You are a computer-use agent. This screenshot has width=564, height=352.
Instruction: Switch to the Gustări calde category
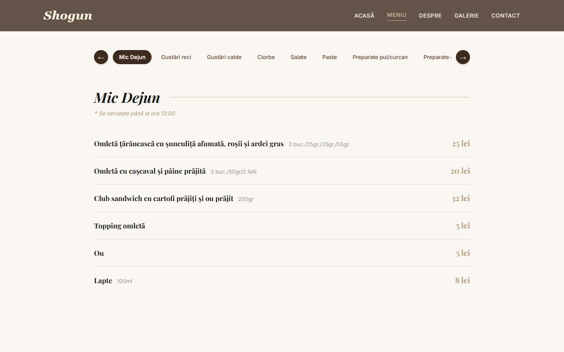click(x=224, y=57)
